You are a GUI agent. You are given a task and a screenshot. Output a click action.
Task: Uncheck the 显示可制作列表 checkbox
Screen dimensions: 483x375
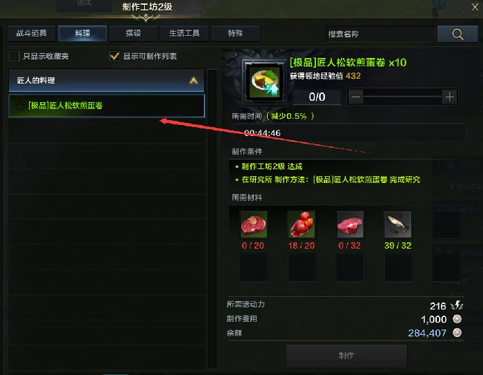tap(115, 56)
